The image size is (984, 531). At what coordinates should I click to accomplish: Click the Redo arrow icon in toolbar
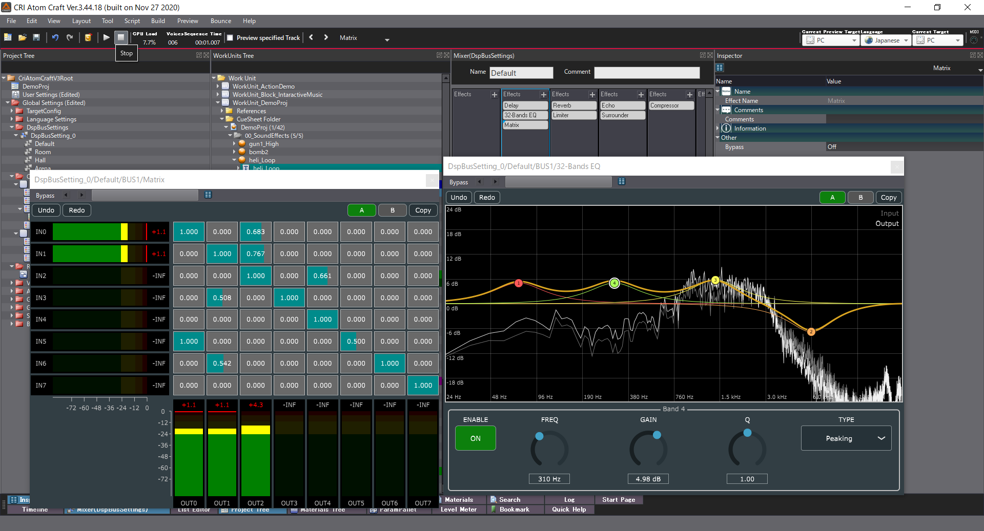pos(70,37)
